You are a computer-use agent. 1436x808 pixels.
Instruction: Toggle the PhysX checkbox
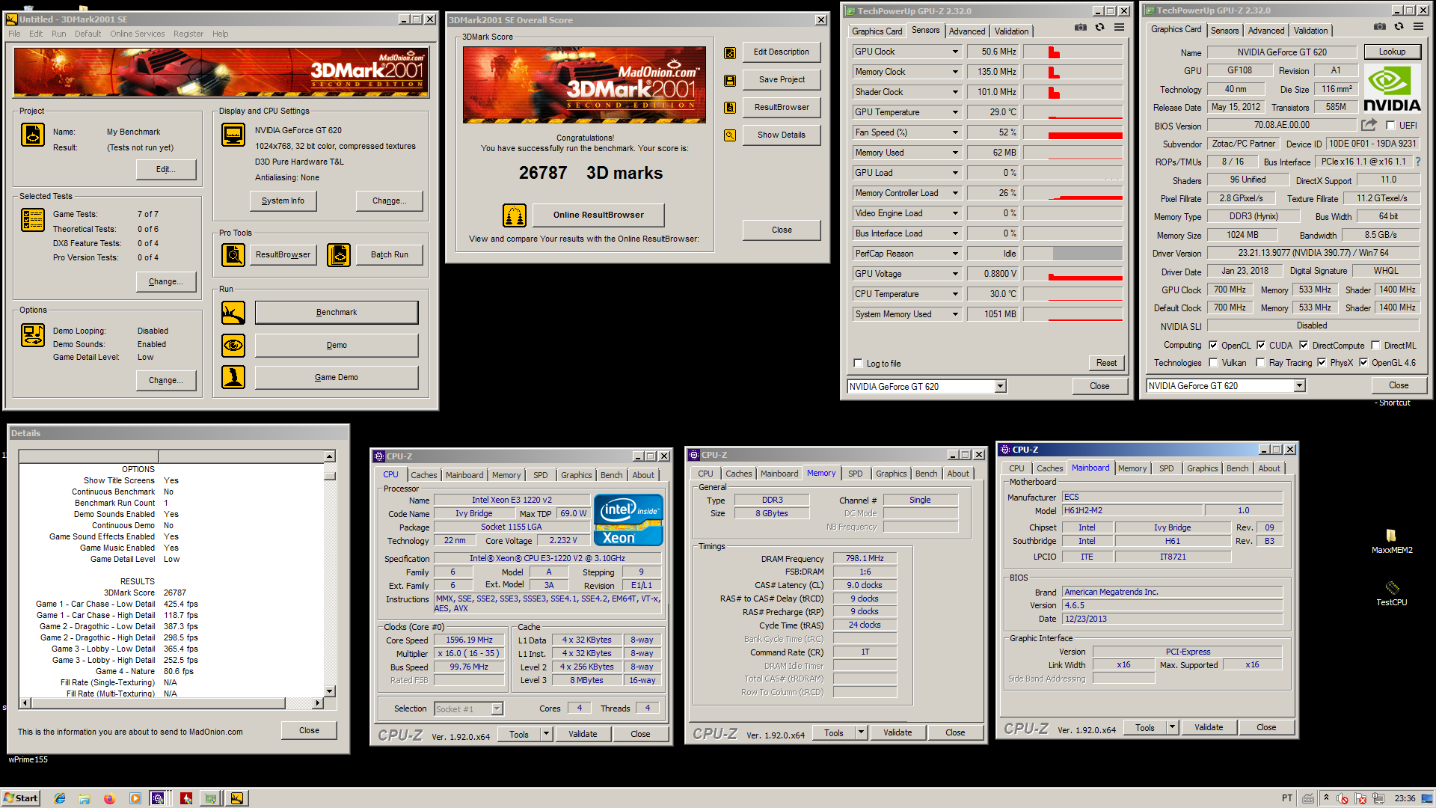1322,363
